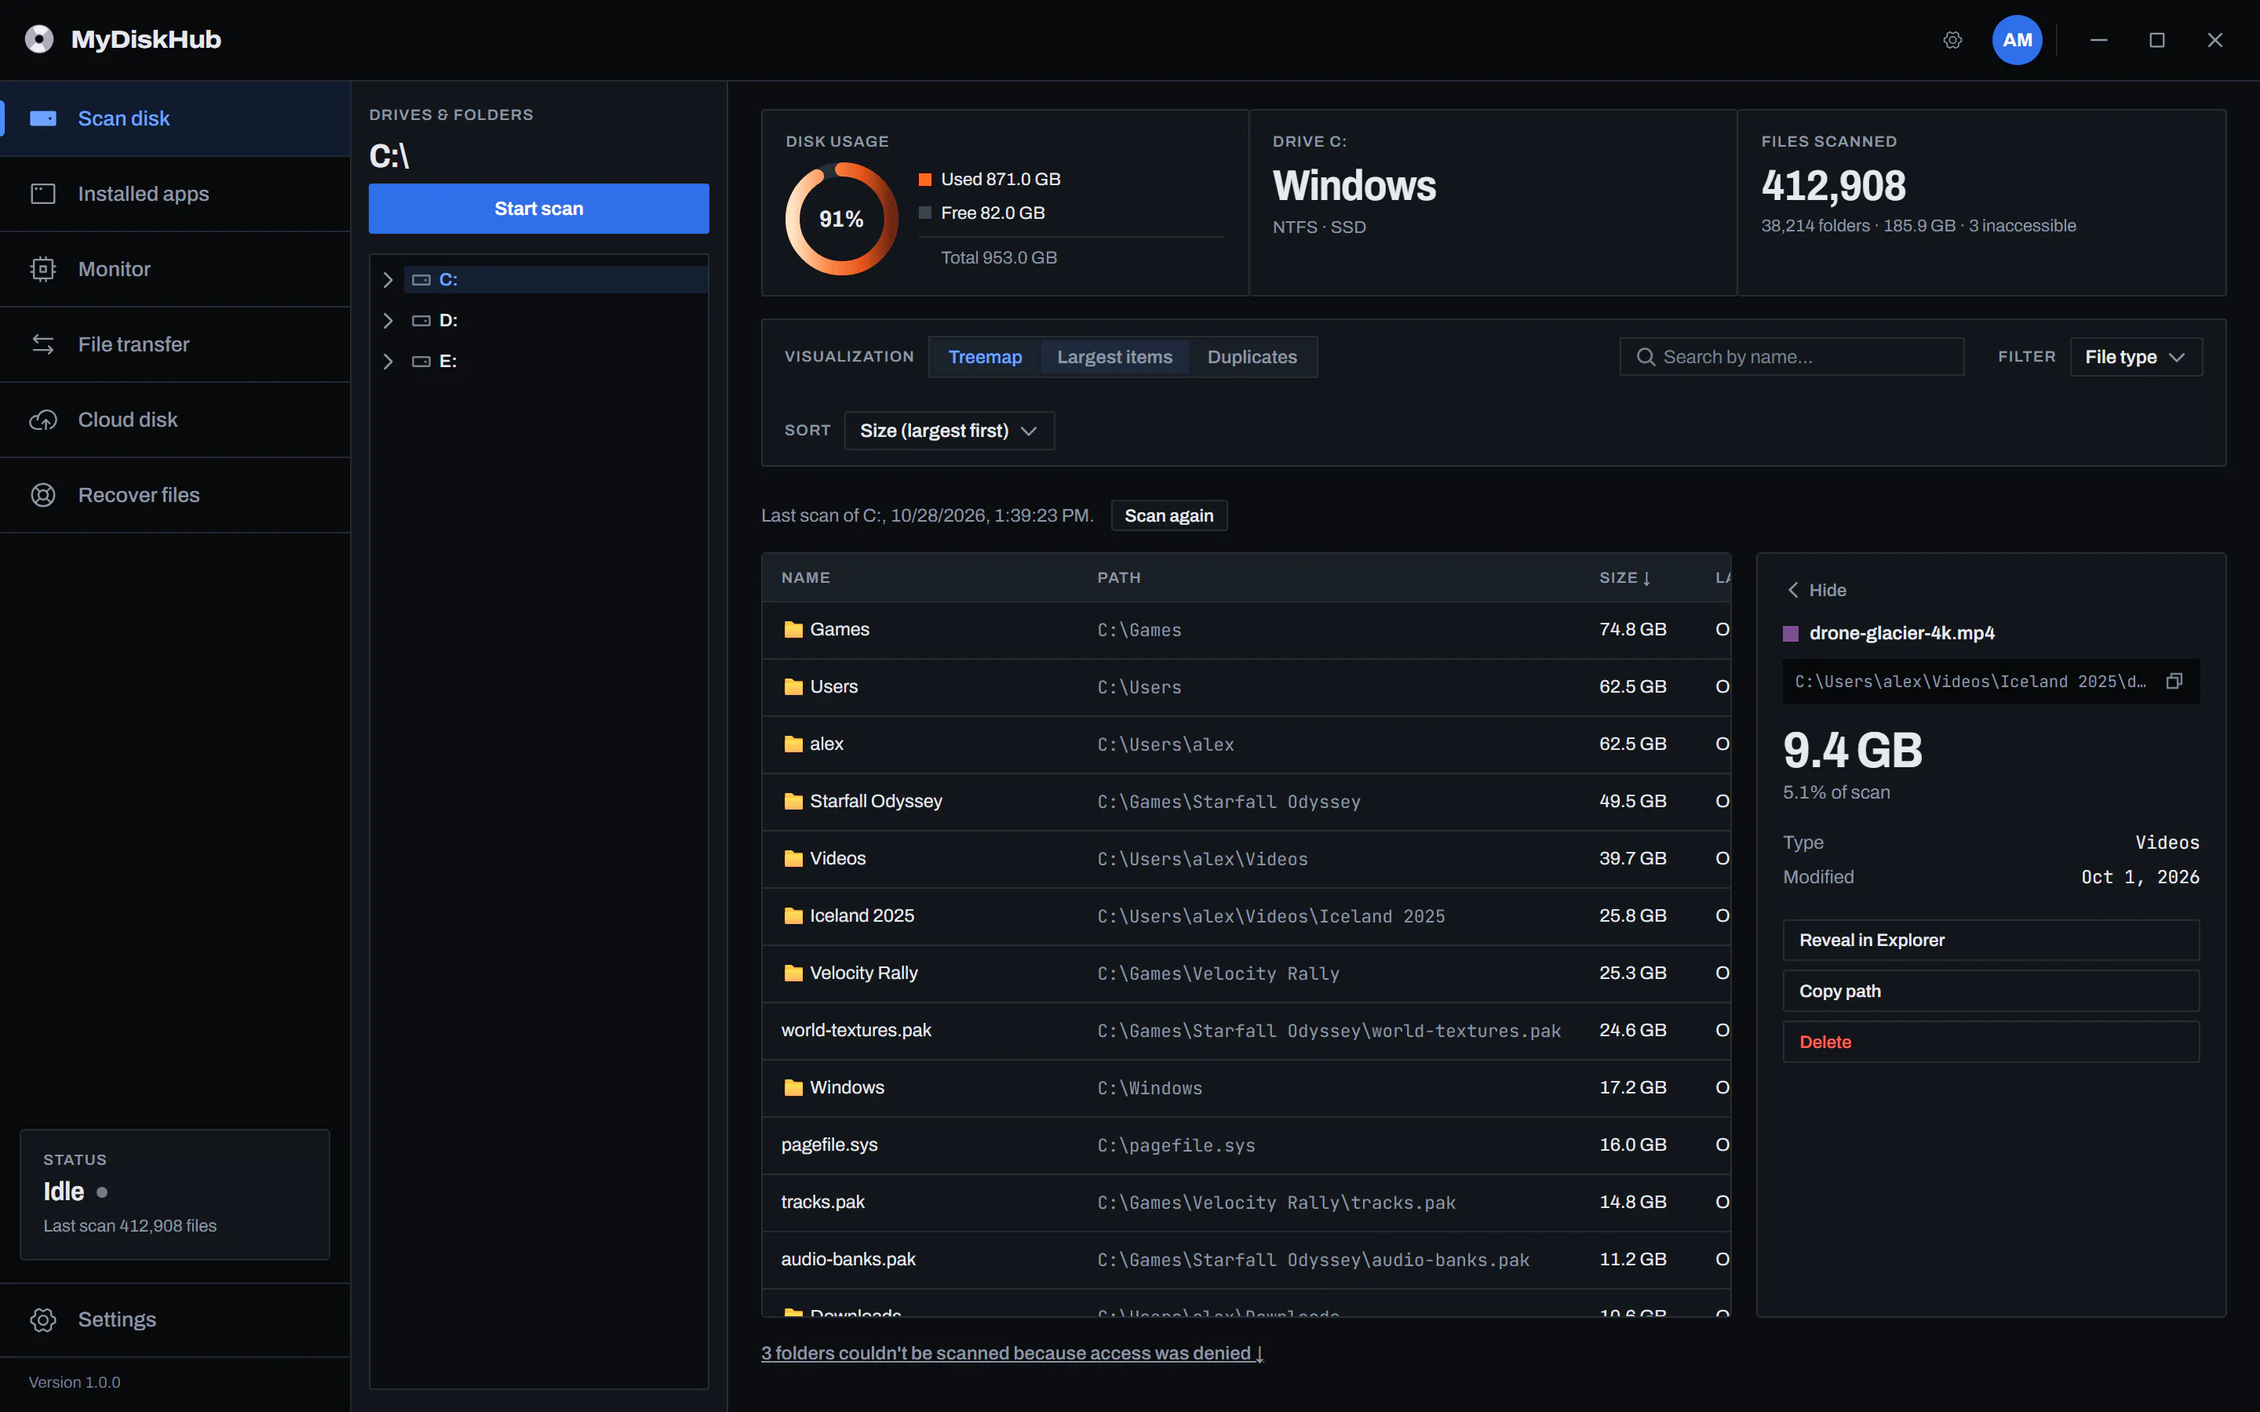
Task: Open the Scan disk sidebar section
Action: pyautogui.click(x=175, y=118)
